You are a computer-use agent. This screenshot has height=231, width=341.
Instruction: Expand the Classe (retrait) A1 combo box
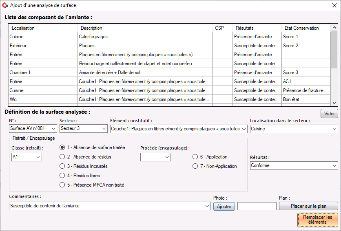point(27,157)
